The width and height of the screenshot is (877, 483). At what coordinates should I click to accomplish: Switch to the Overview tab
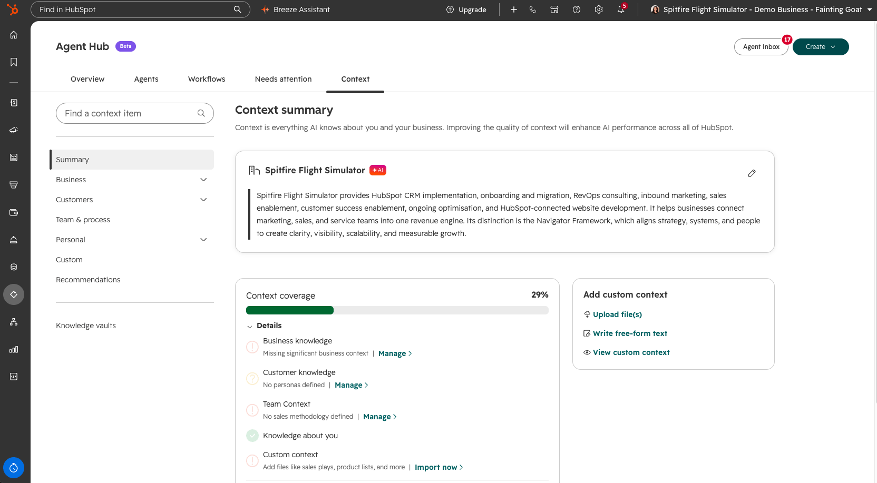point(87,79)
